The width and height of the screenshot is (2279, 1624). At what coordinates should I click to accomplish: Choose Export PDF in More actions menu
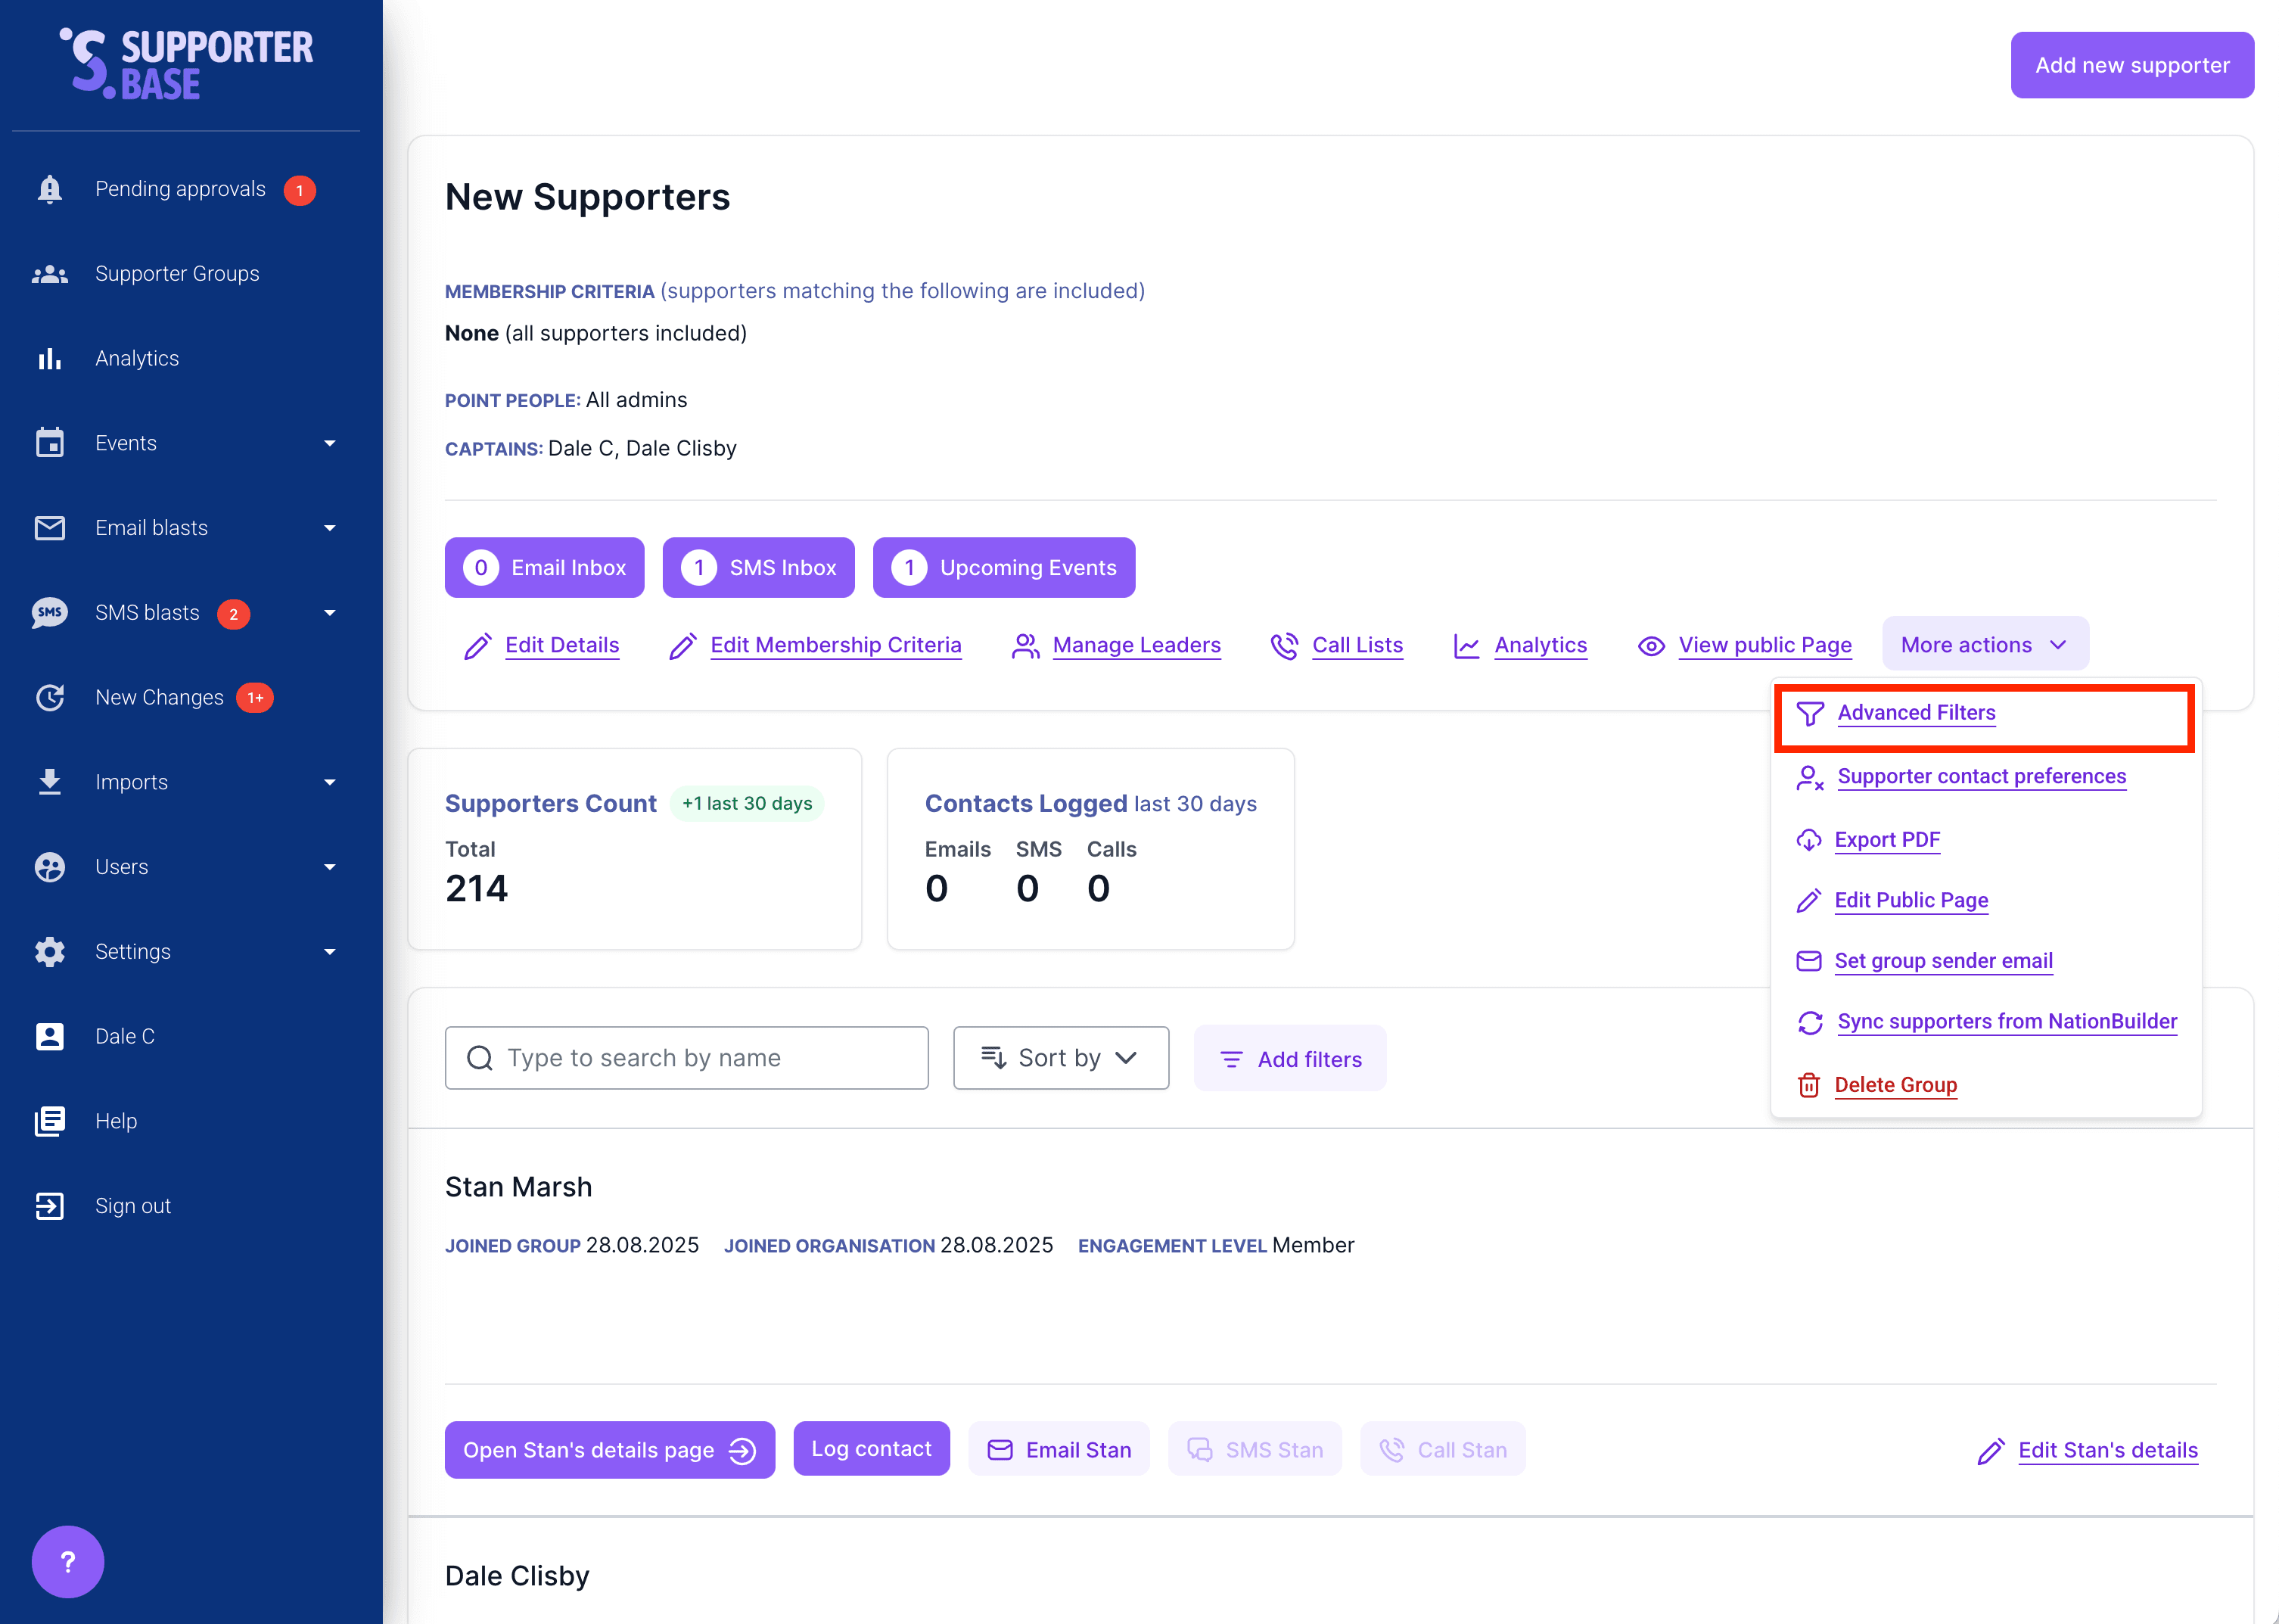1886,840
